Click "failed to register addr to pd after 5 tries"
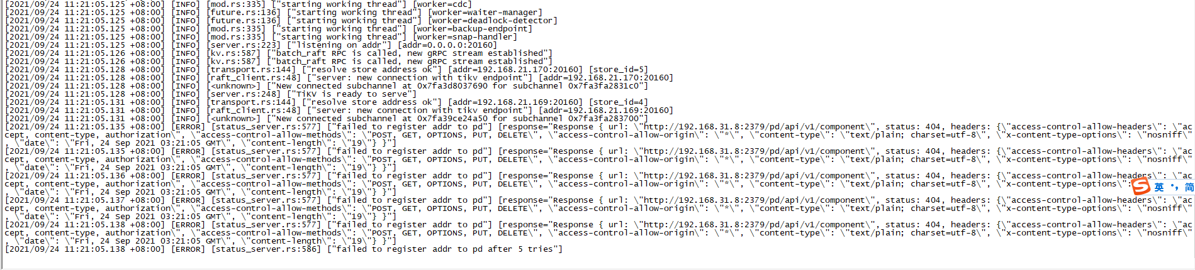Viewport: 1195px width, 270px height. pos(444,249)
